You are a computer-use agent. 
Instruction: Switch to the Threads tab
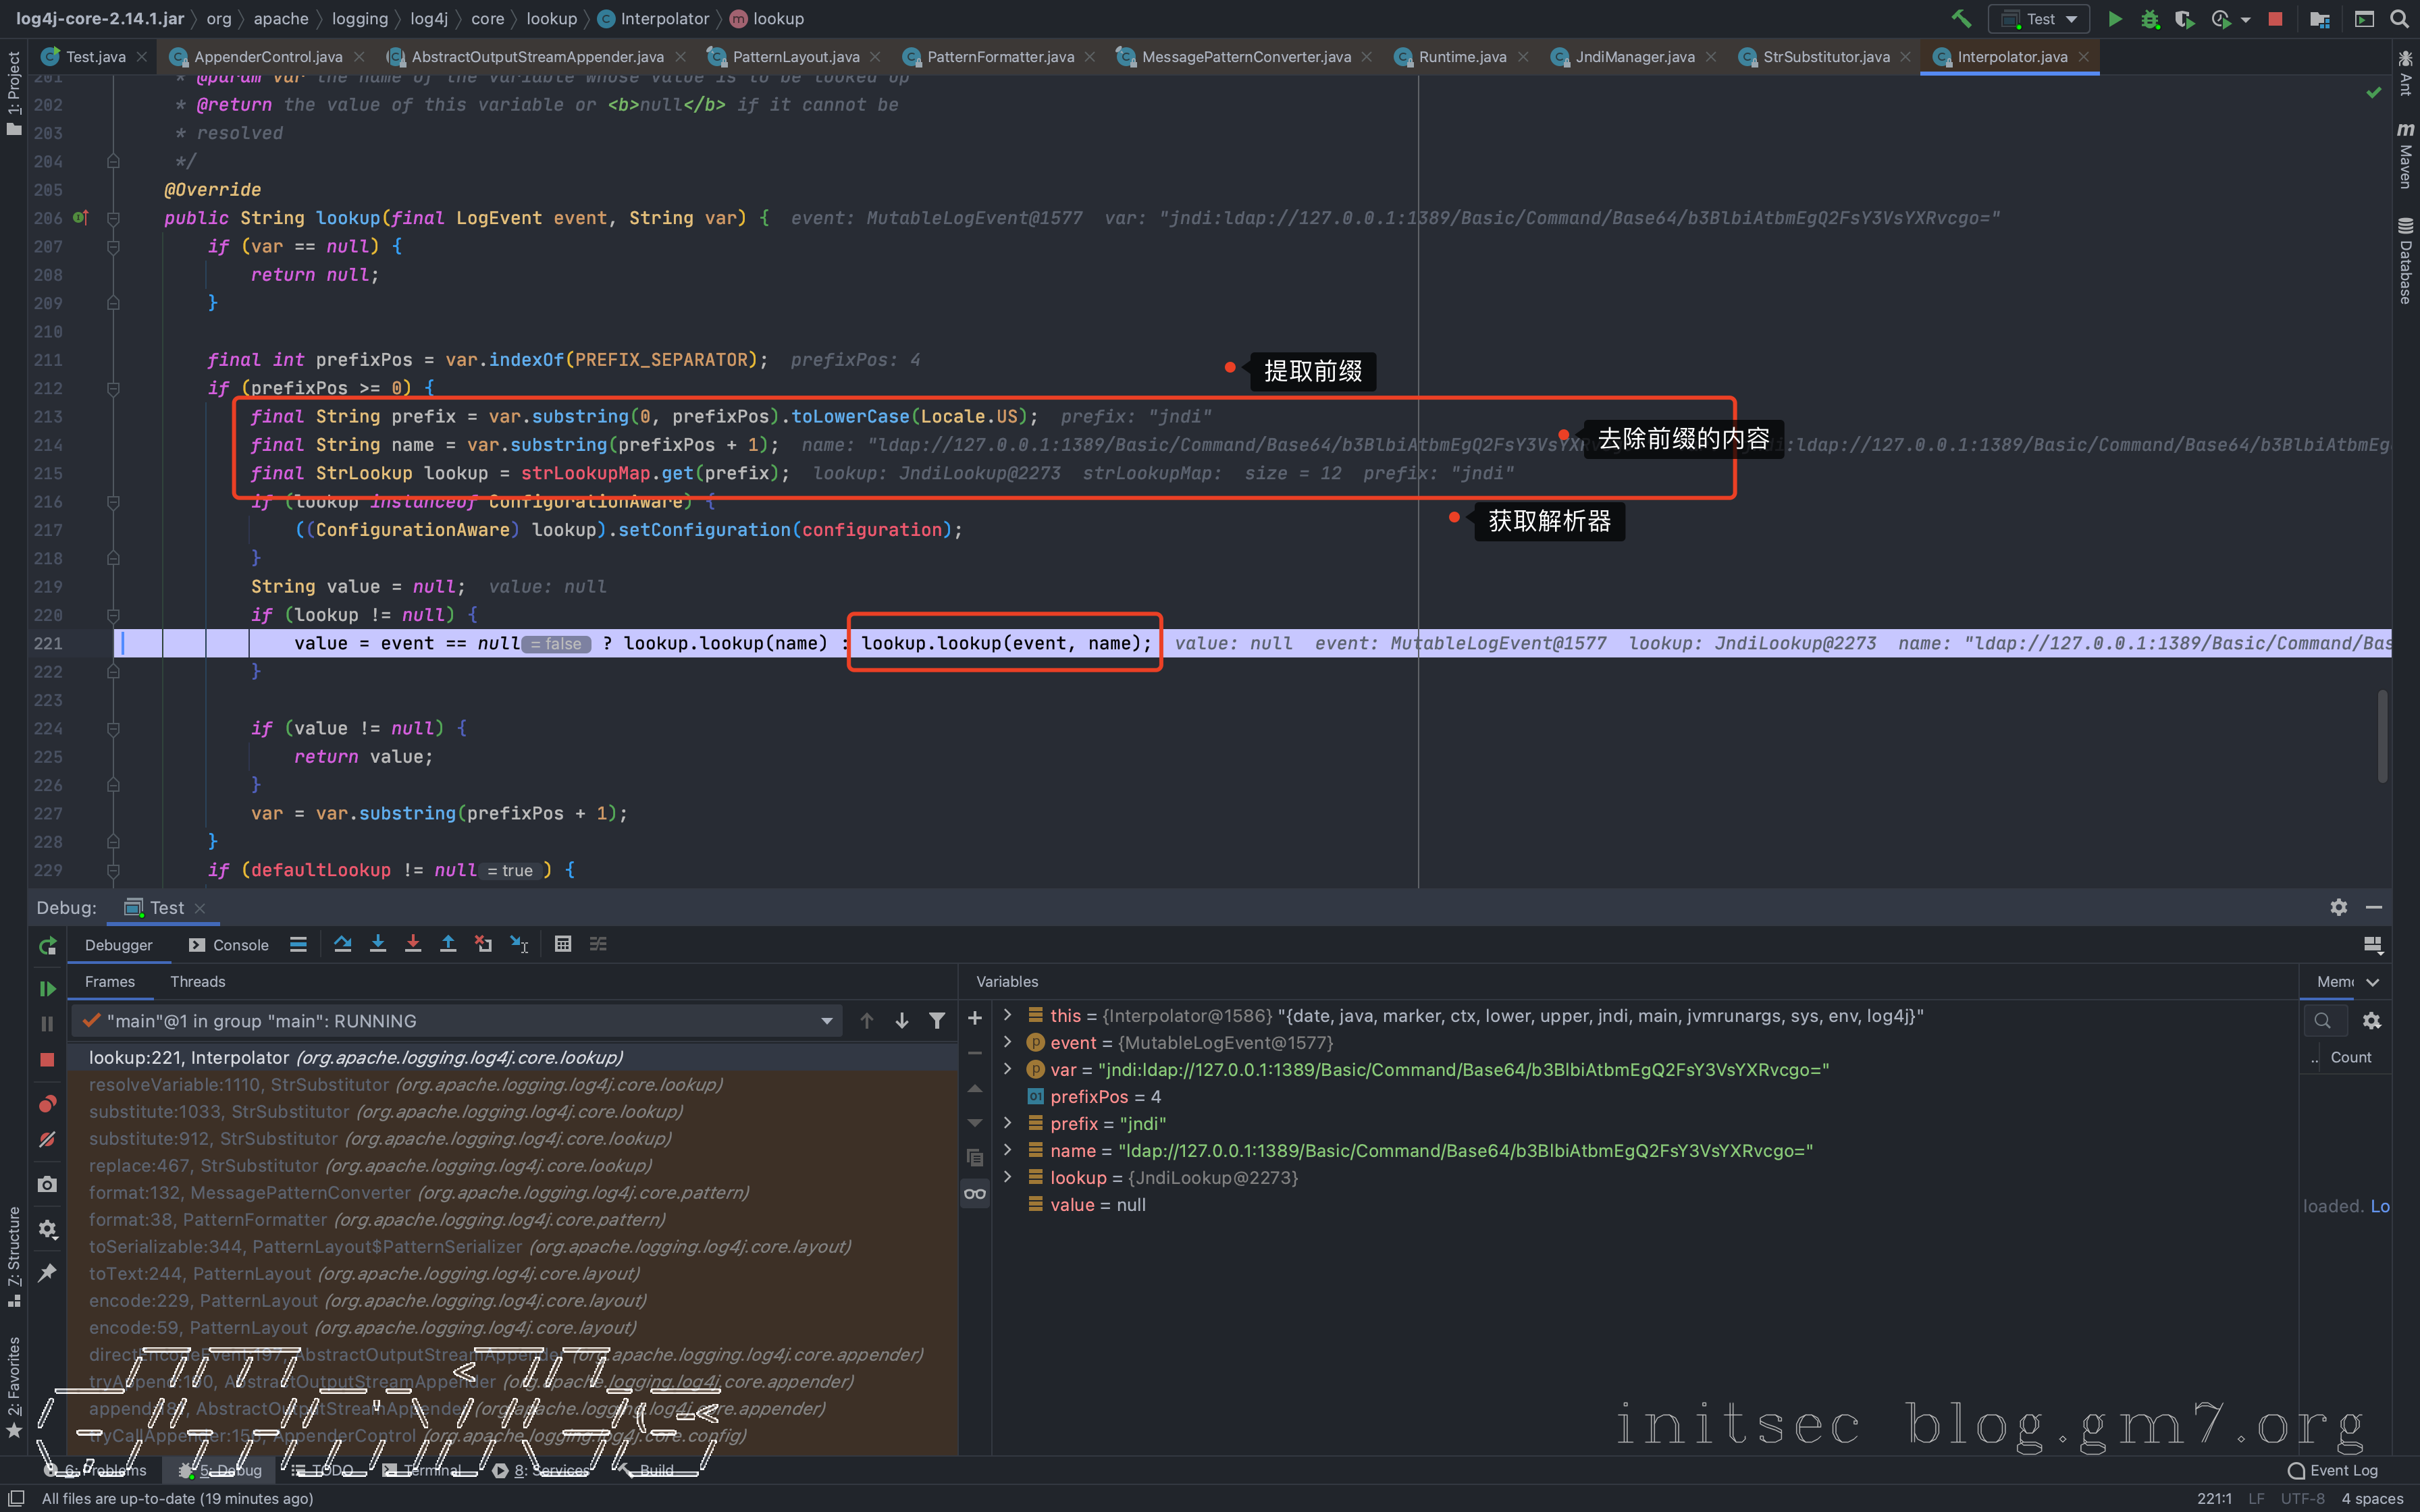pyautogui.click(x=197, y=981)
